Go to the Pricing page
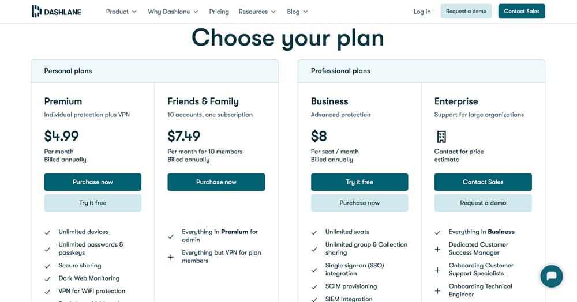Viewport: 577px width, 302px height. pos(219,12)
